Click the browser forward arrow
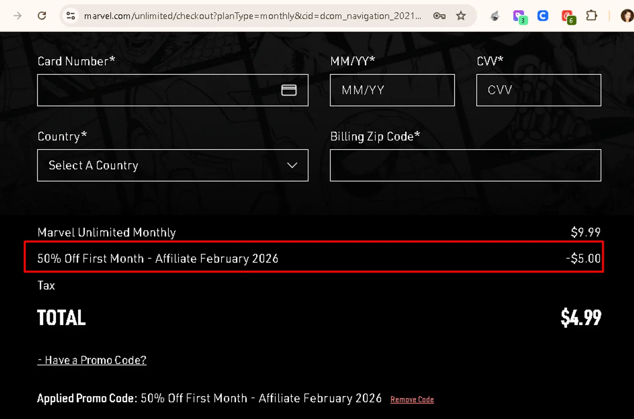Image resolution: width=634 pixels, height=419 pixels. tap(18, 16)
